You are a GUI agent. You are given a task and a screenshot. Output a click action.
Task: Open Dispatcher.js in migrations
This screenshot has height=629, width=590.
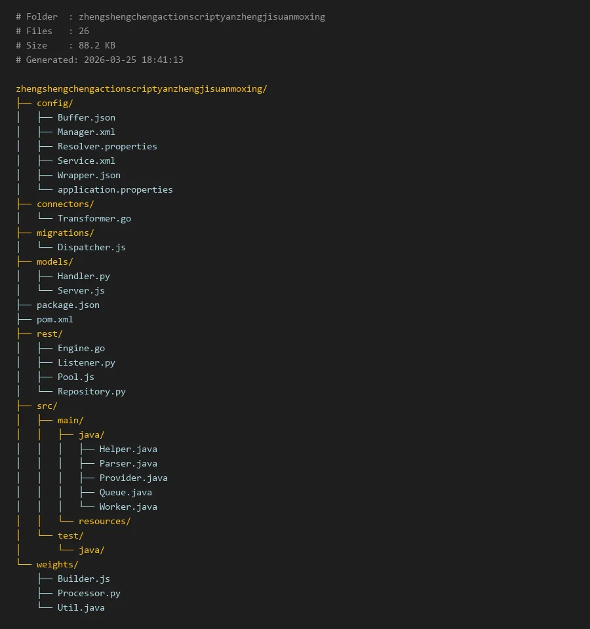[91, 247]
